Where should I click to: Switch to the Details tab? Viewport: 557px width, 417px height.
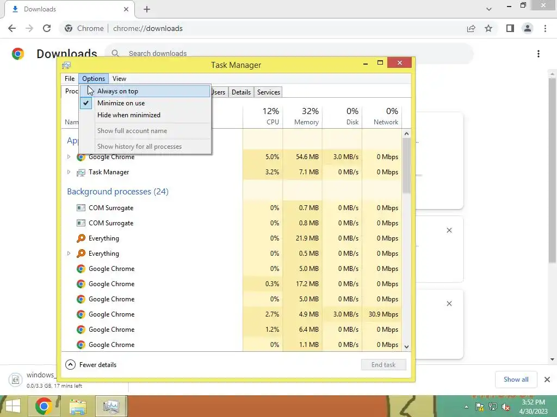pyautogui.click(x=241, y=92)
